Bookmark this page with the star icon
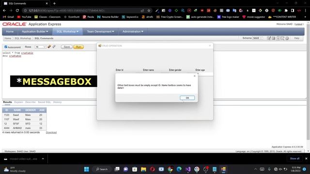The height and width of the screenshot is (174, 310). click(149, 11)
